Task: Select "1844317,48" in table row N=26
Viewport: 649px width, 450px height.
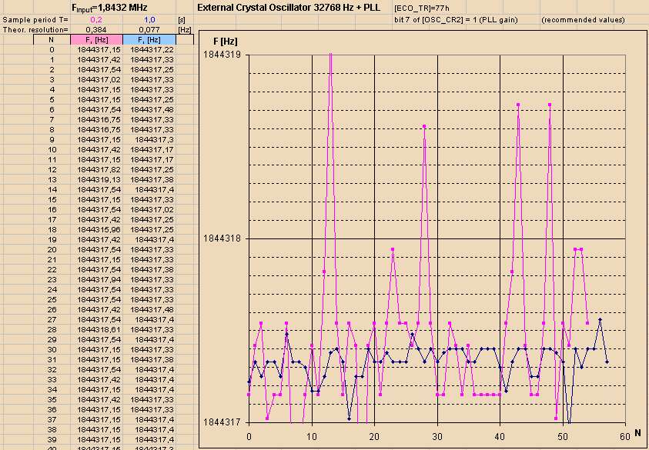Action: pos(149,310)
